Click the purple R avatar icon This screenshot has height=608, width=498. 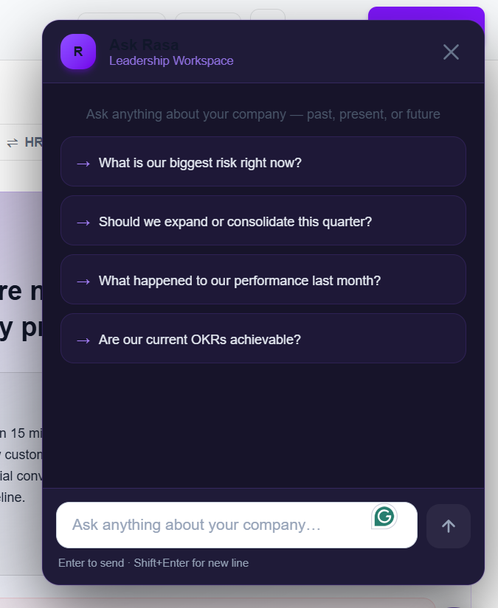tap(78, 52)
